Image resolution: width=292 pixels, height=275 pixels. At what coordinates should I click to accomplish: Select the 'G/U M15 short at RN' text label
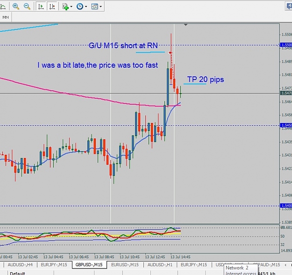tap(123, 45)
